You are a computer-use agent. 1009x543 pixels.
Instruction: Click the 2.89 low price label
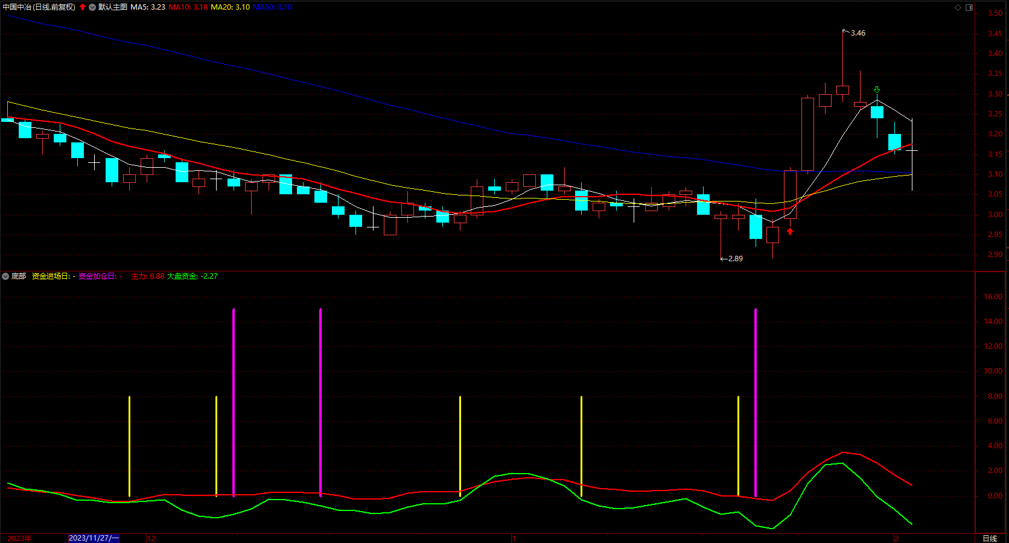pos(735,259)
